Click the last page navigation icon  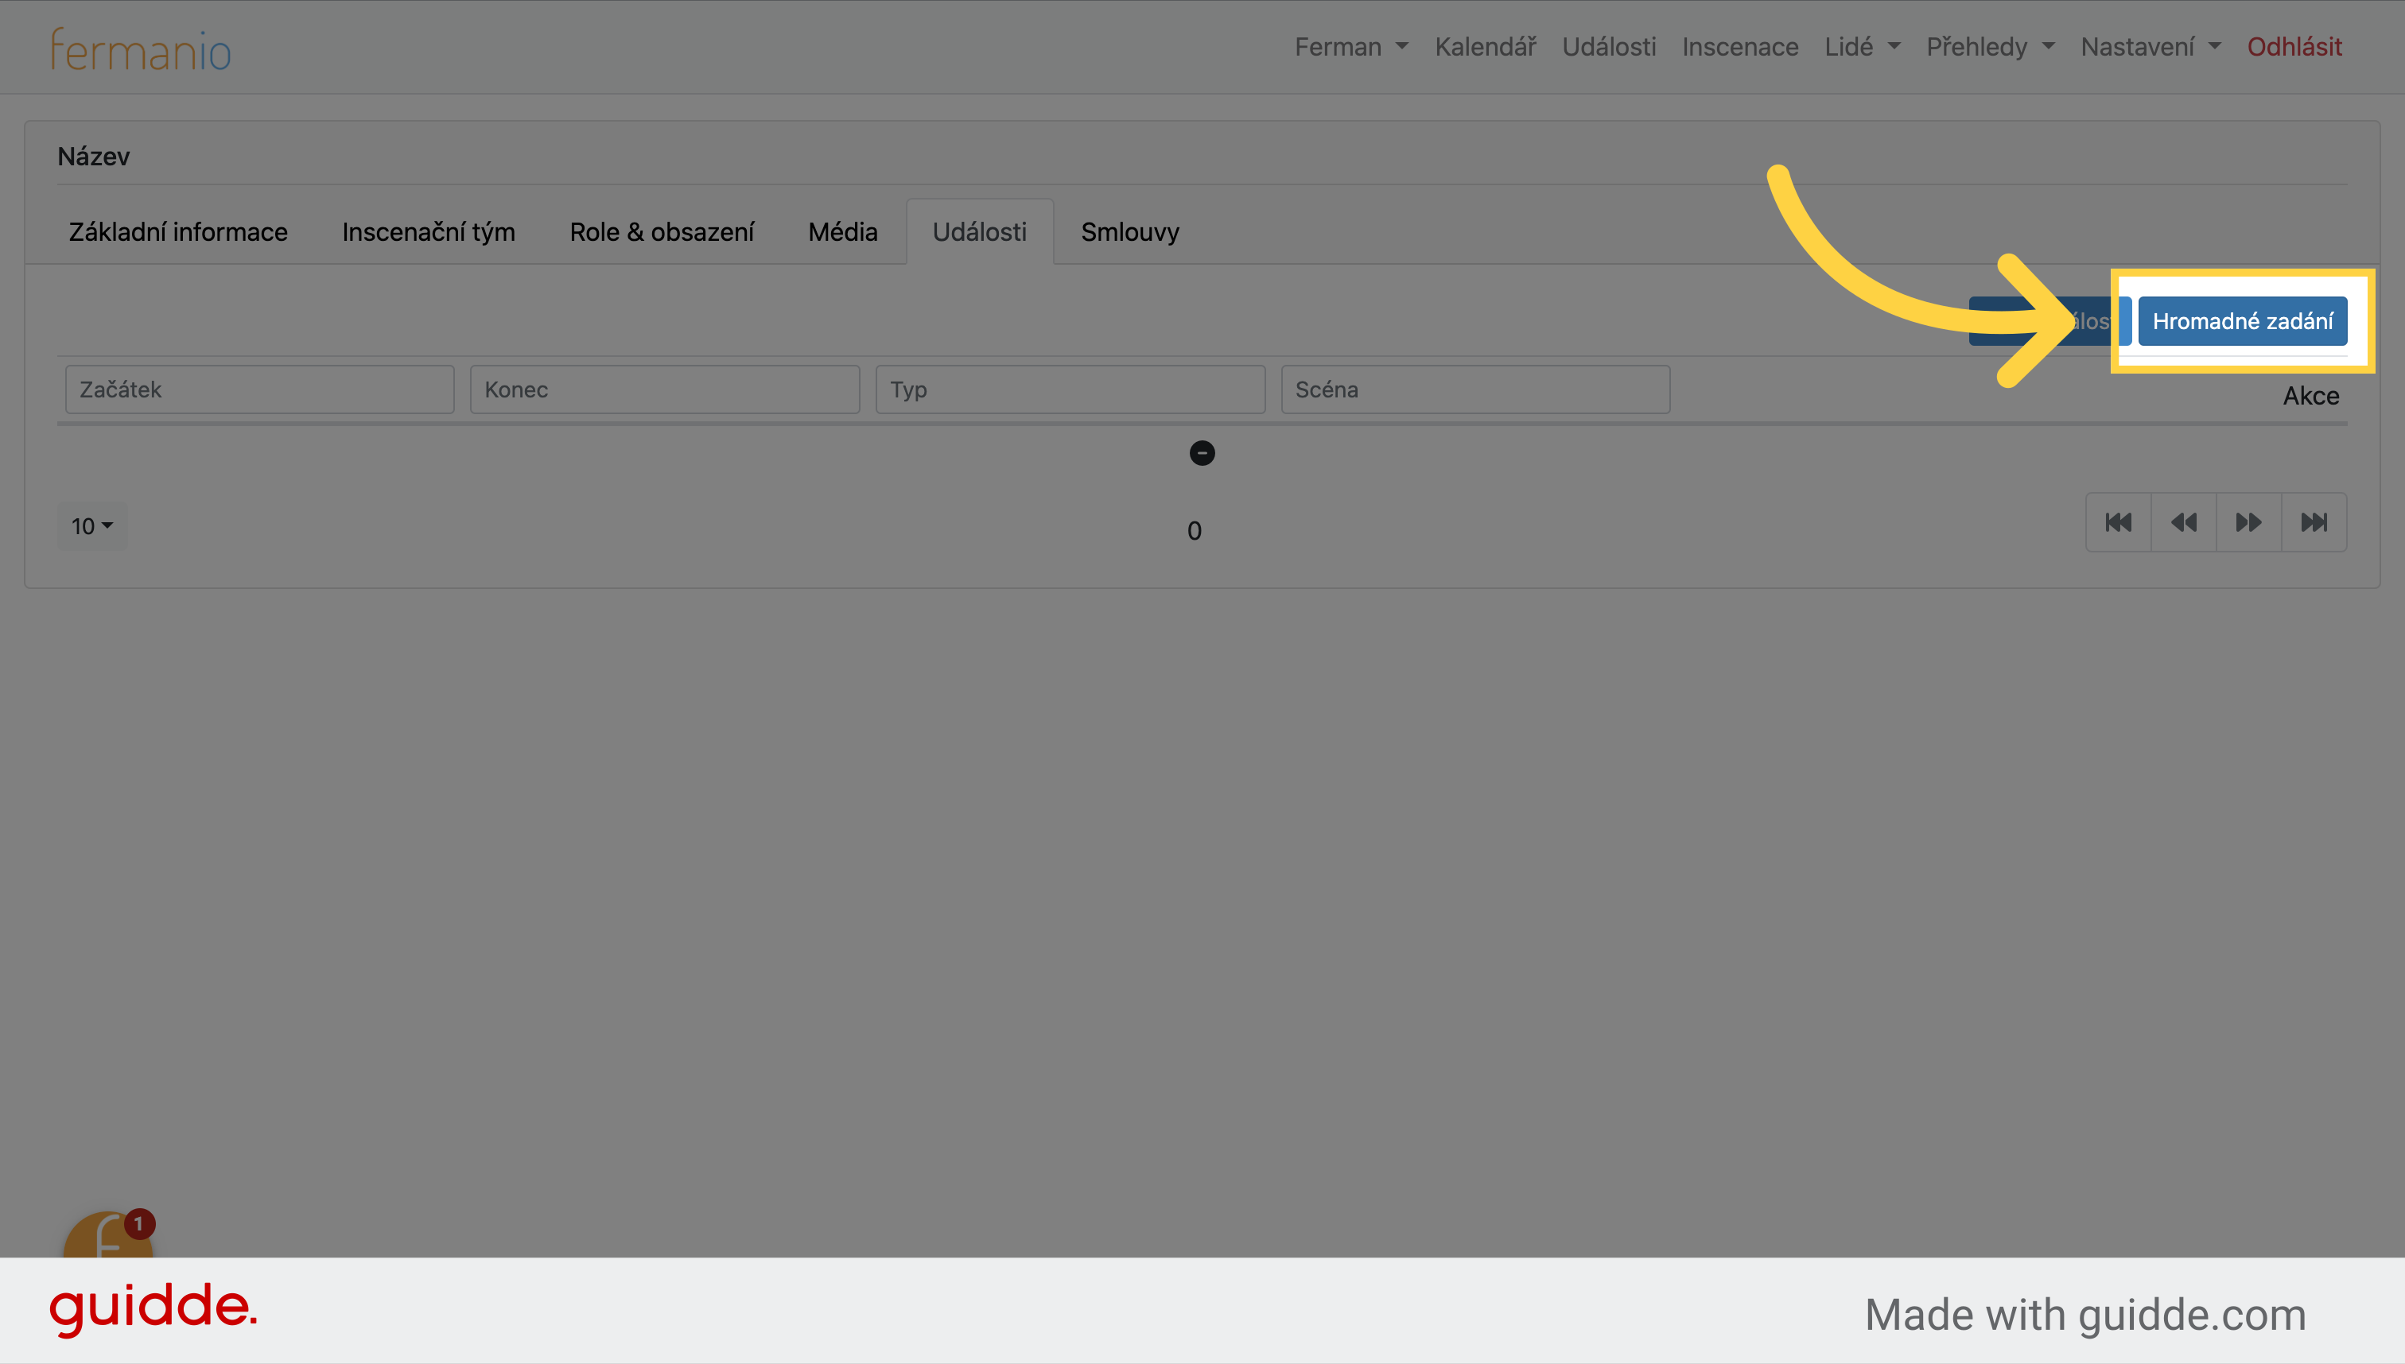coord(2313,524)
